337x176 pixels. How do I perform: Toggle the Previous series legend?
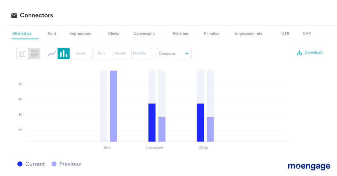coord(66,164)
